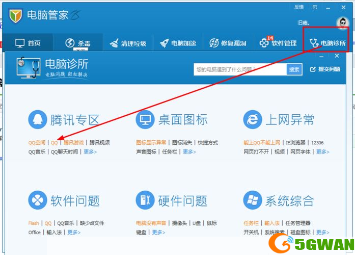Click the 上网异常 IE icon
Viewport: 355px width, 255px height.
(x=253, y=119)
